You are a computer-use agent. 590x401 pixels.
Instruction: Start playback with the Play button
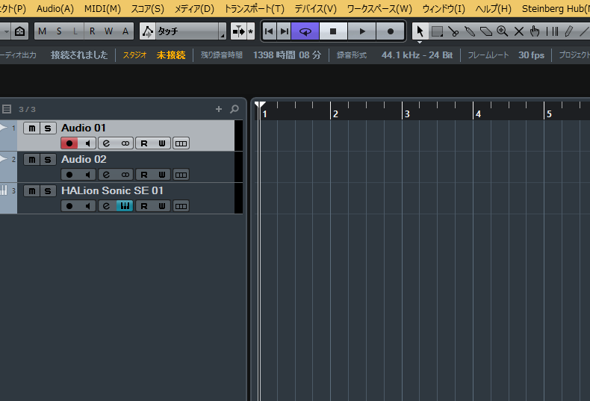pos(362,31)
